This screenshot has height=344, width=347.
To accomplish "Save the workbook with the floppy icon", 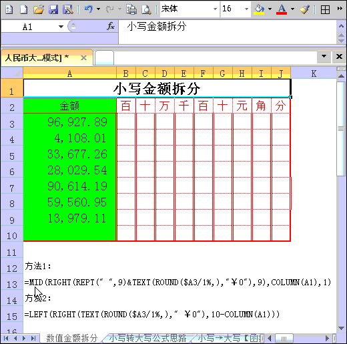I will point(53,9).
